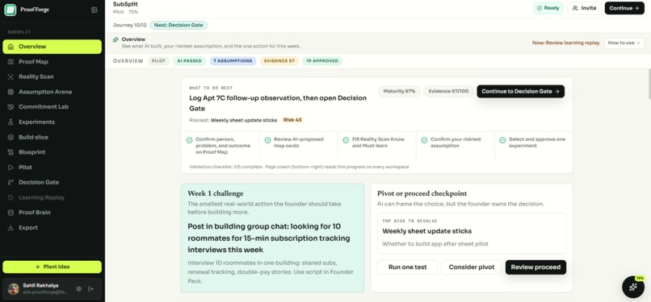The height and width of the screenshot is (302, 651).
Task: Open the Overview menu item
Action: 52,47
